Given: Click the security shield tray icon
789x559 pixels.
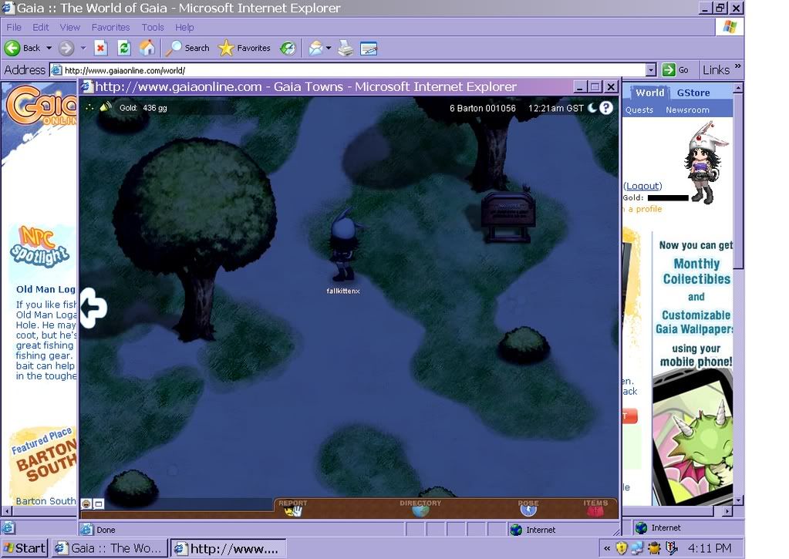Looking at the screenshot, I should [622, 548].
